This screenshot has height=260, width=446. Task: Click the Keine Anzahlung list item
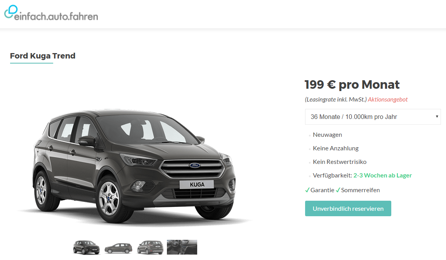336,148
